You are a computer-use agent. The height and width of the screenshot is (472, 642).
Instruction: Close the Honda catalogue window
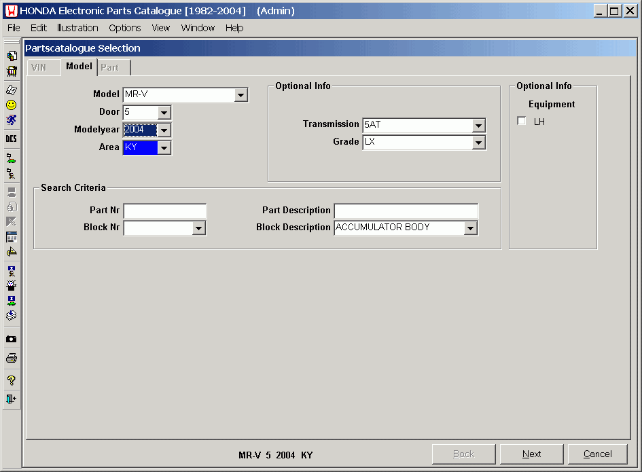[630, 11]
